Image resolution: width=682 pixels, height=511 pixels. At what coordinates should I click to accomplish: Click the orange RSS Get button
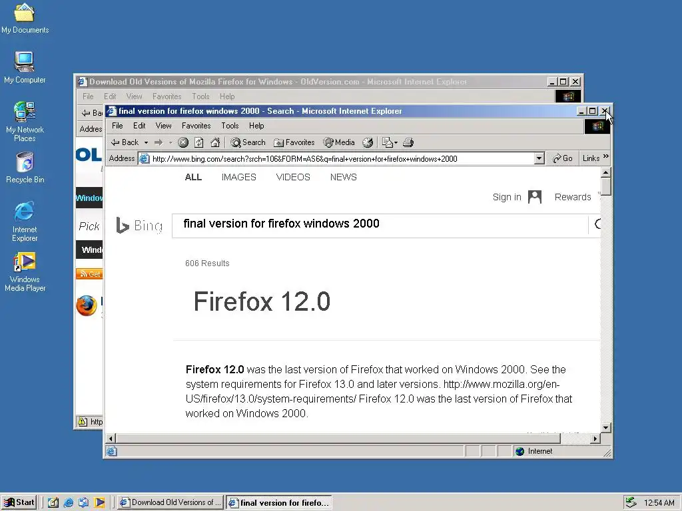(x=89, y=273)
